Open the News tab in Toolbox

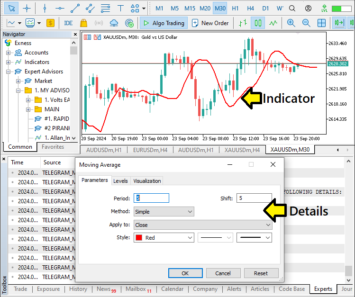pyautogui.click(x=106, y=289)
